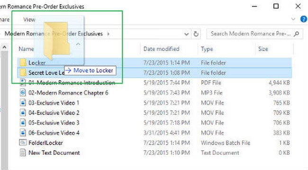Maximize the Explorer window
This screenshot has width=308, height=170.
(276, 6)
